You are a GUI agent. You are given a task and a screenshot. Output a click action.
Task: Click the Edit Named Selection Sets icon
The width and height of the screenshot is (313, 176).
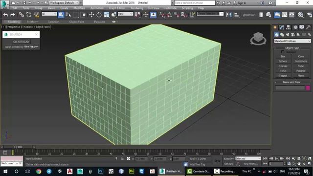point(192,15)
